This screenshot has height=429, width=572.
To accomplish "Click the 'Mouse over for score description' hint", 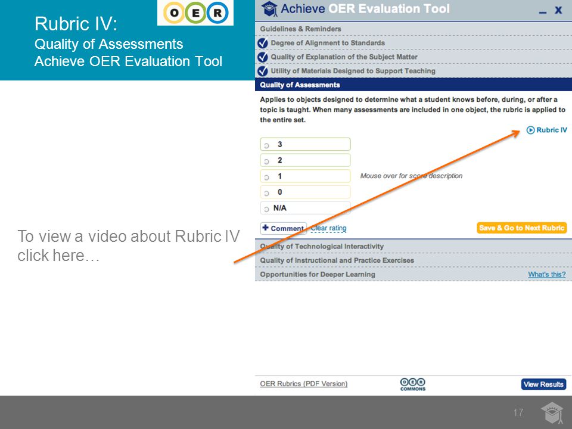I will coord(411,176).
